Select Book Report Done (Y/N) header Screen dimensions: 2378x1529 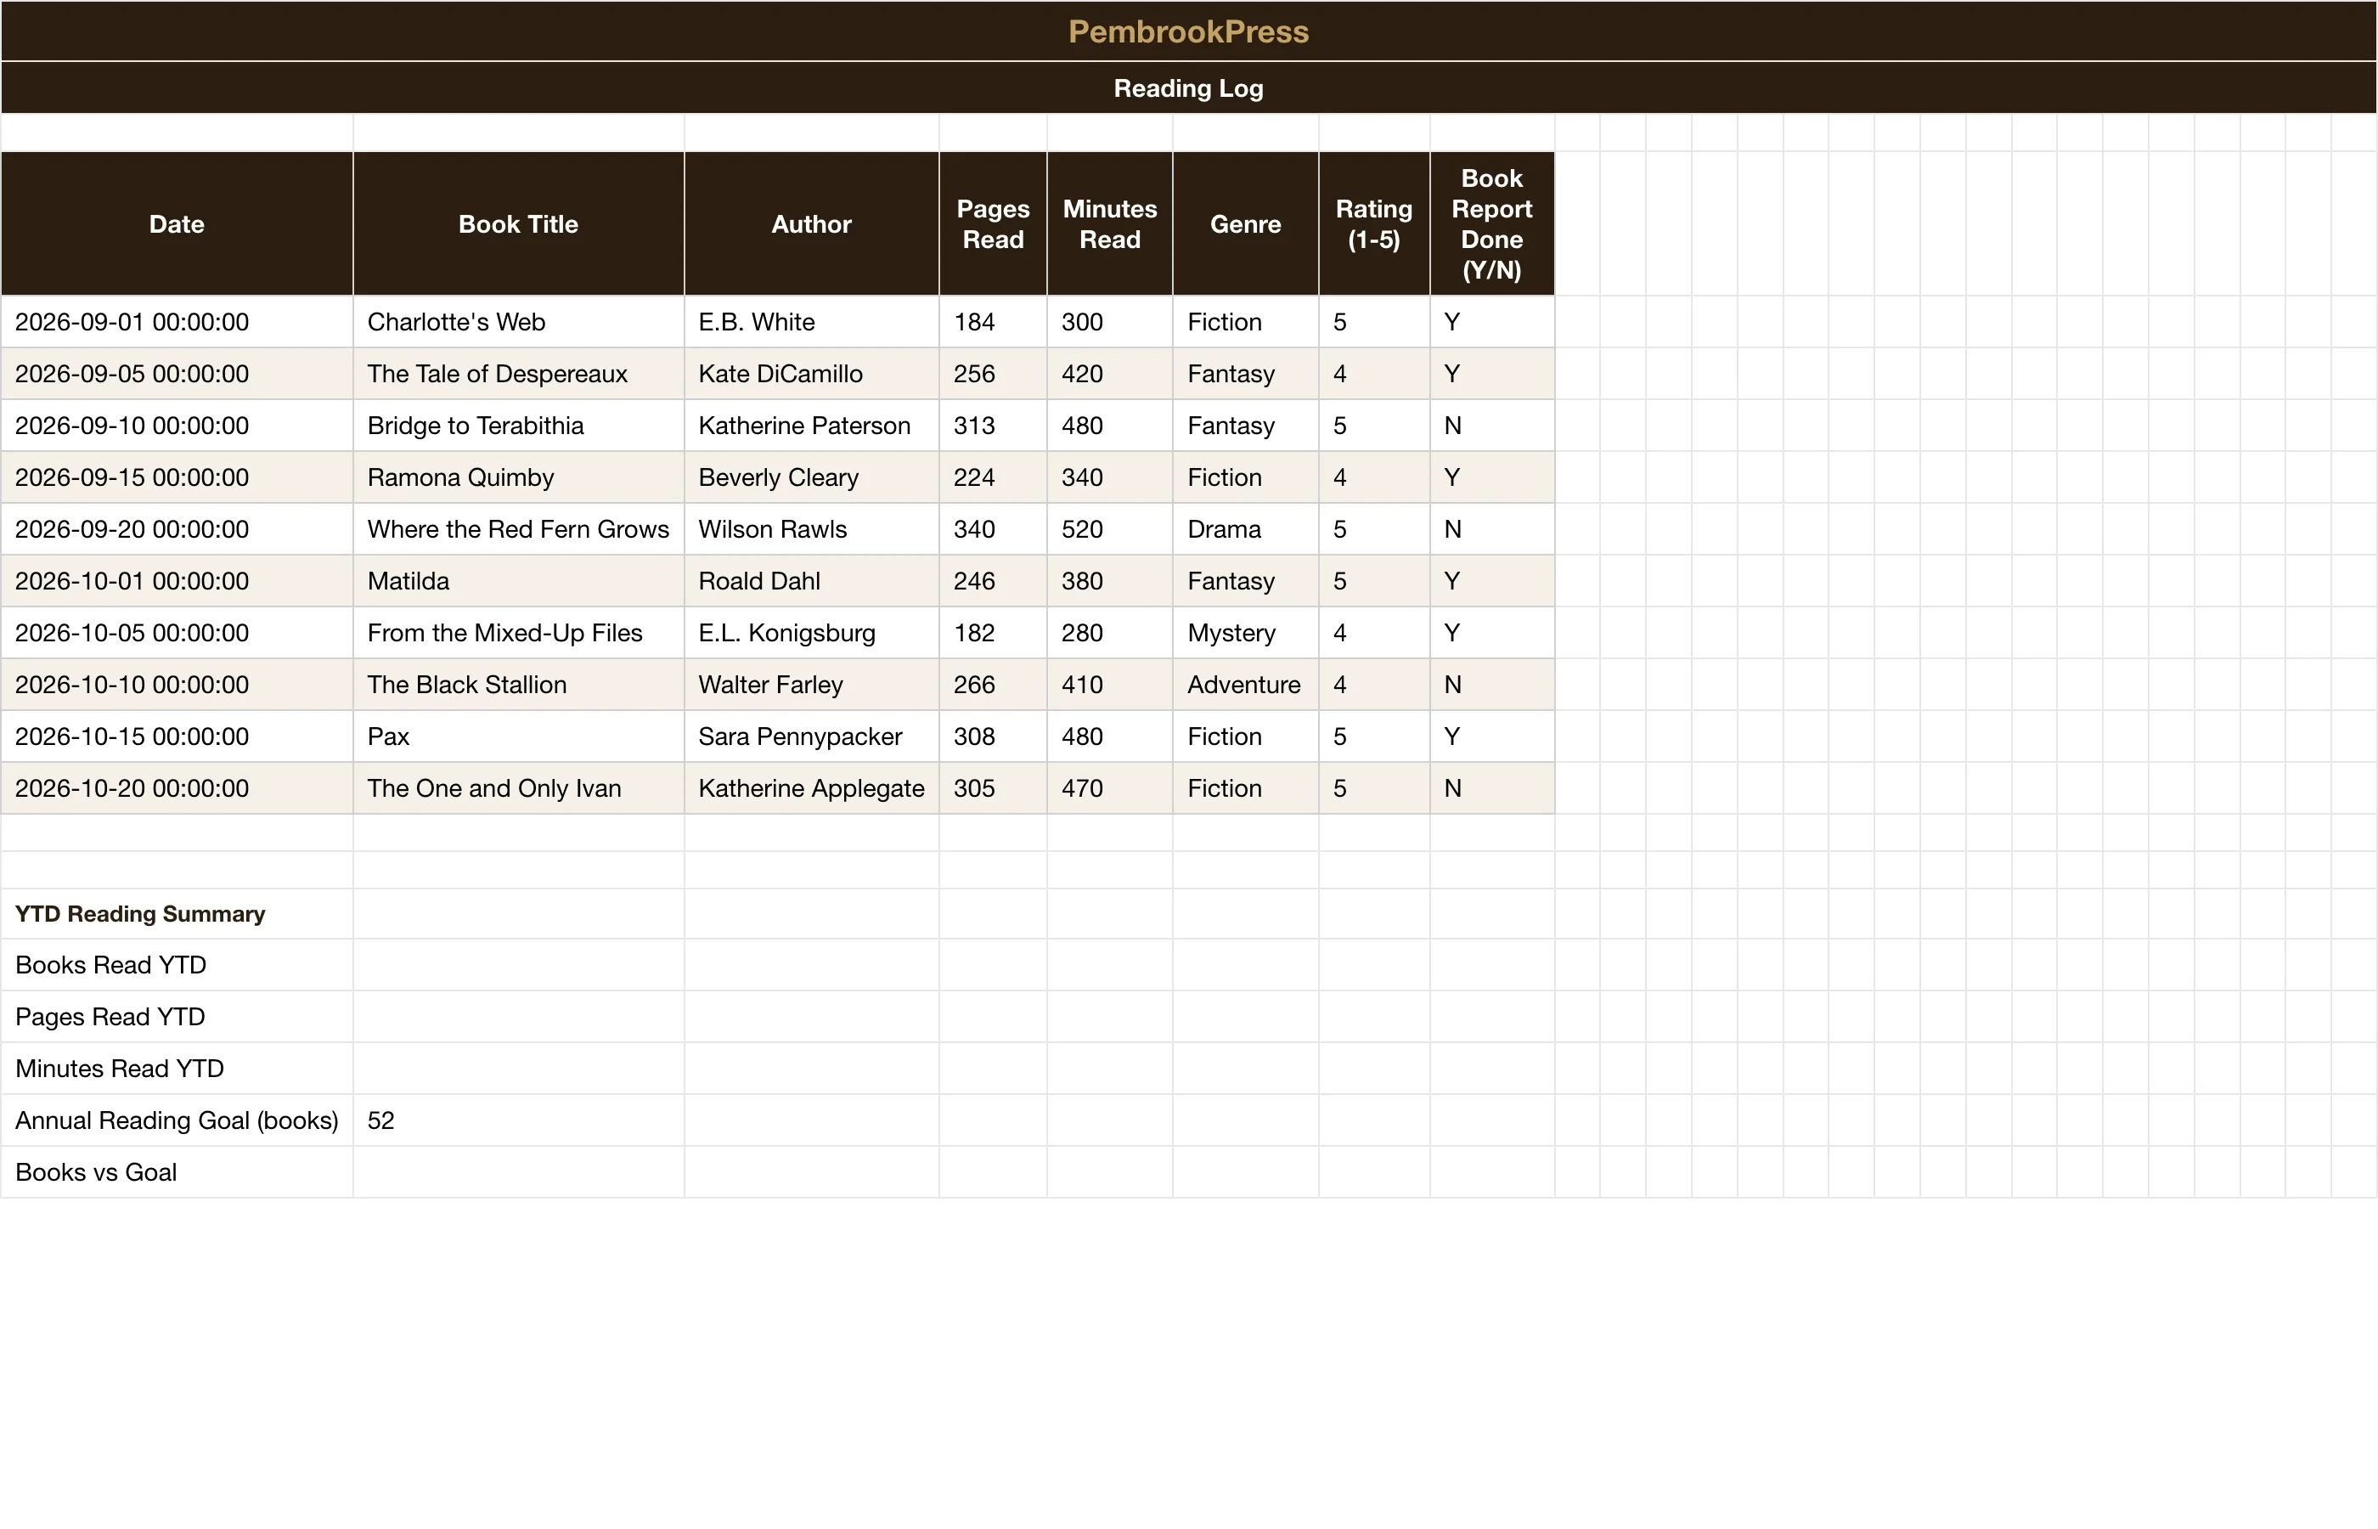tap(1491, 224)
